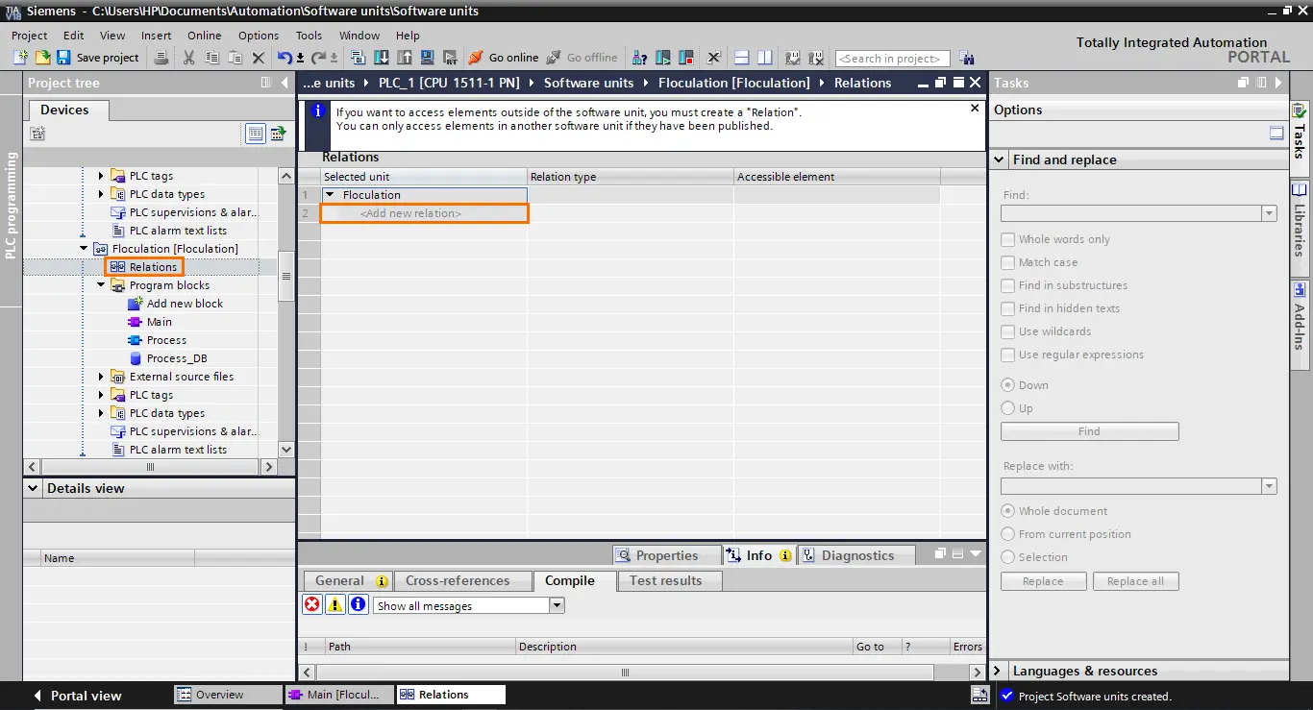Toggle Use wildcards checkbox
Viewport: 1313px width, 710px height.
click(1008, 331)
